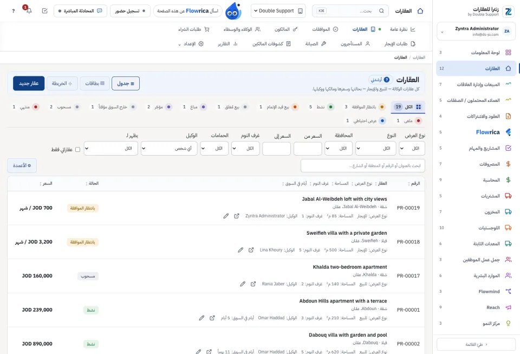Go to نظرة عامة overview tab
520x354 pixels.
point(402,29)
